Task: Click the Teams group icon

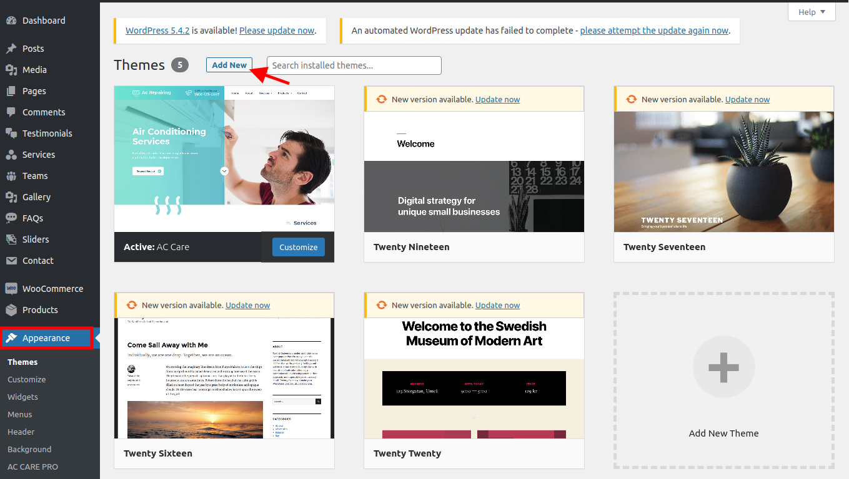Action: click(x=11, y=176)
